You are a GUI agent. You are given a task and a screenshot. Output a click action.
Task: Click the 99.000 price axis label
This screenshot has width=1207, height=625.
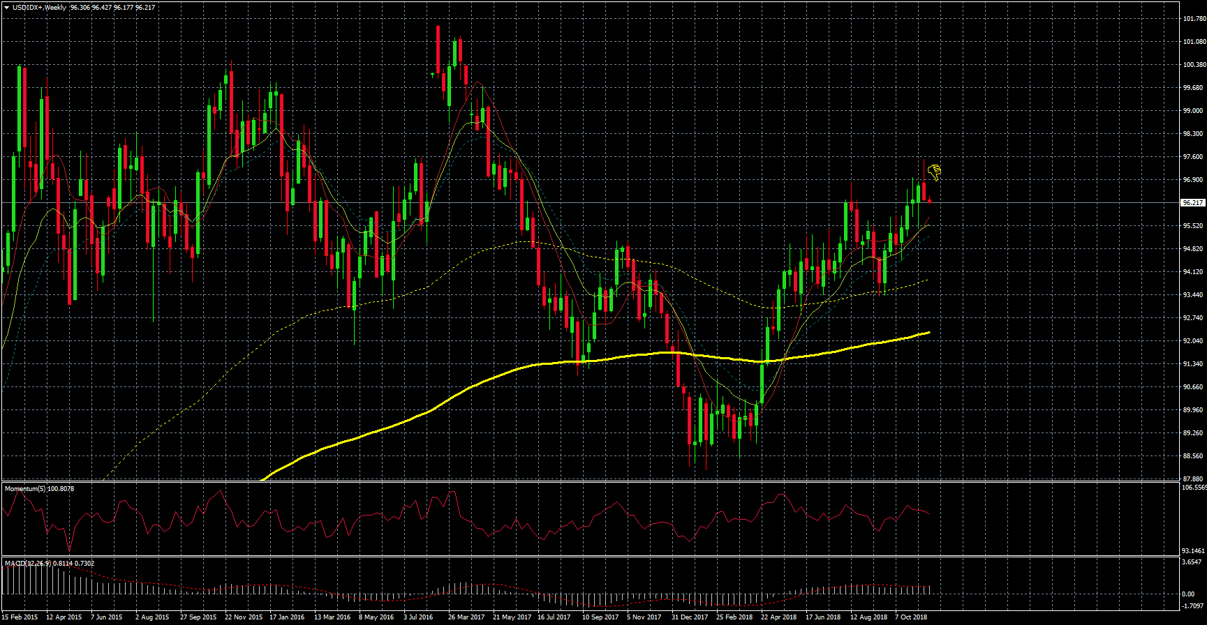coord(1193,111)
